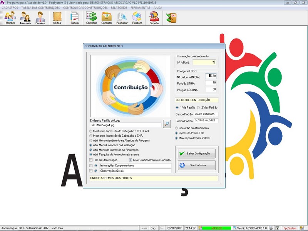
Task: Browse logo file with magnifier button
Action: point(167,124)
